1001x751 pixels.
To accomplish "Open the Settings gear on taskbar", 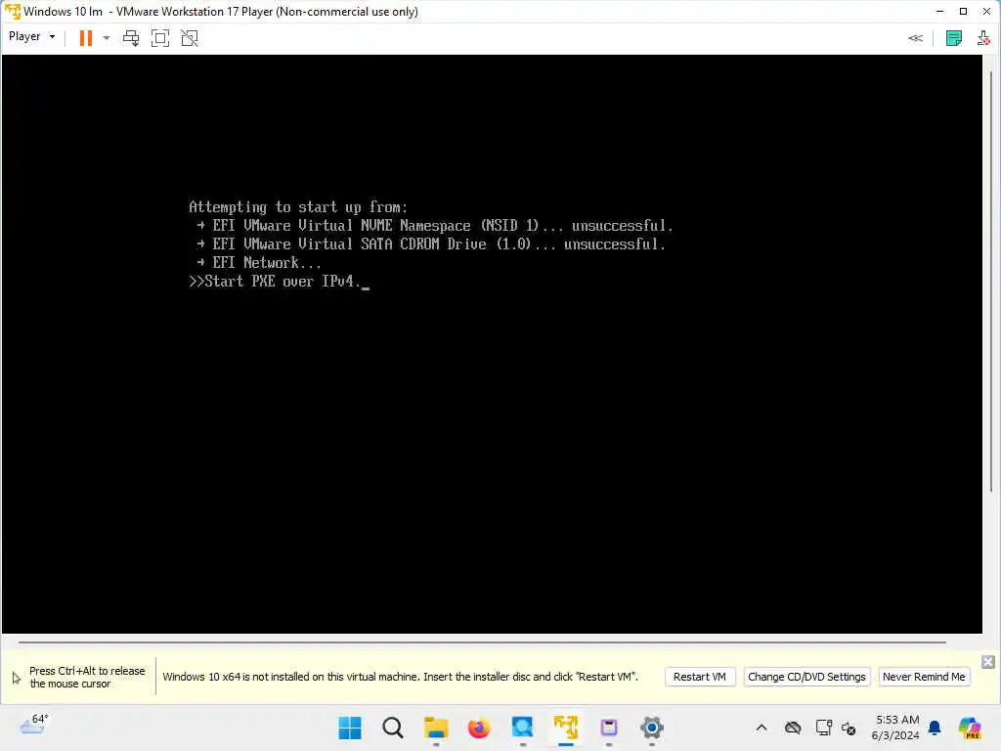I will tap(652, 728).
